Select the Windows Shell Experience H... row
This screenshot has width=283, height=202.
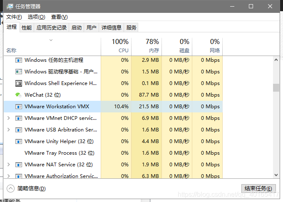(x=113, y=83)
